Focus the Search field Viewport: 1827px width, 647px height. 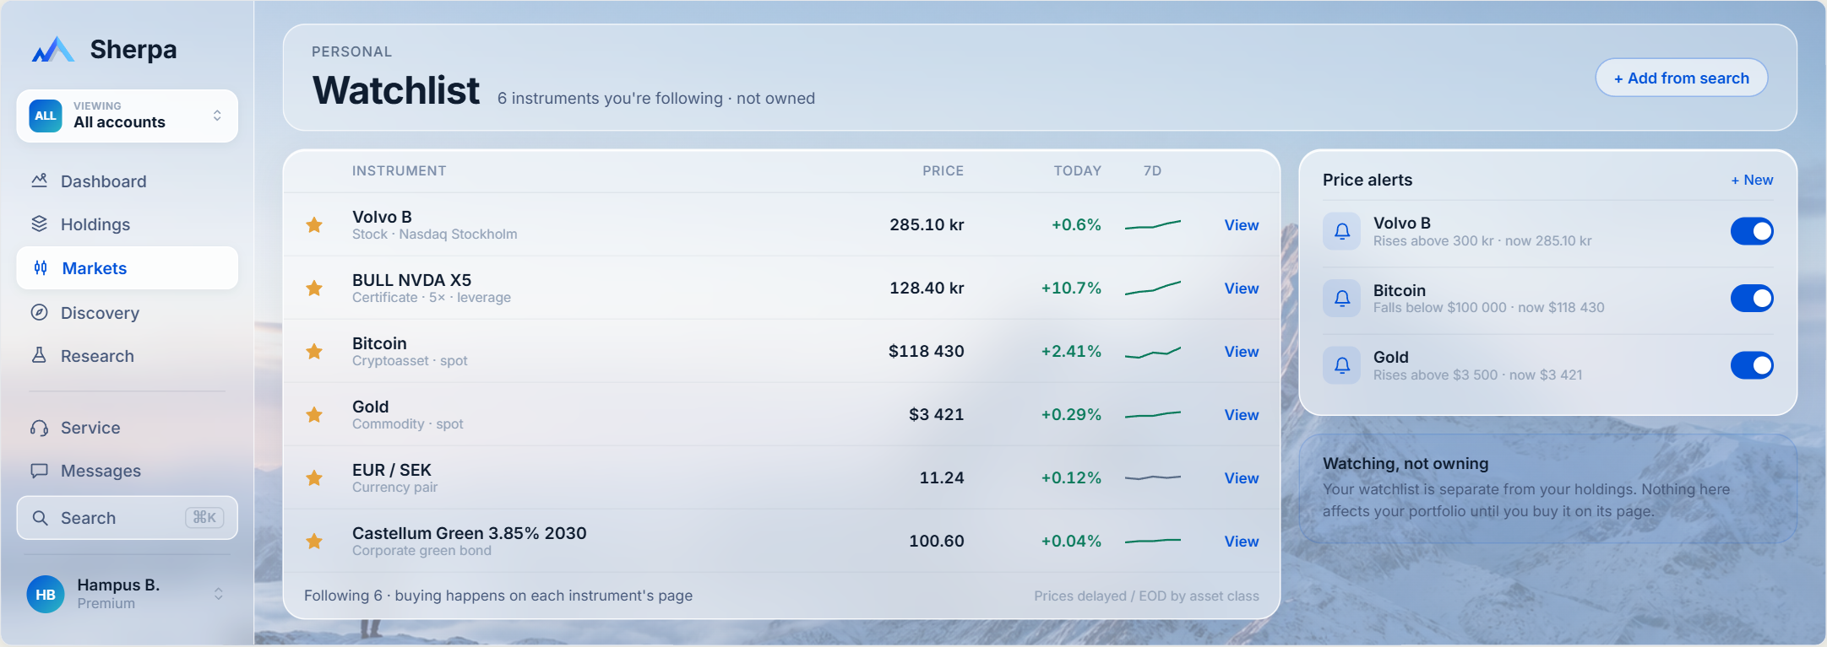(x=127, y=518)
